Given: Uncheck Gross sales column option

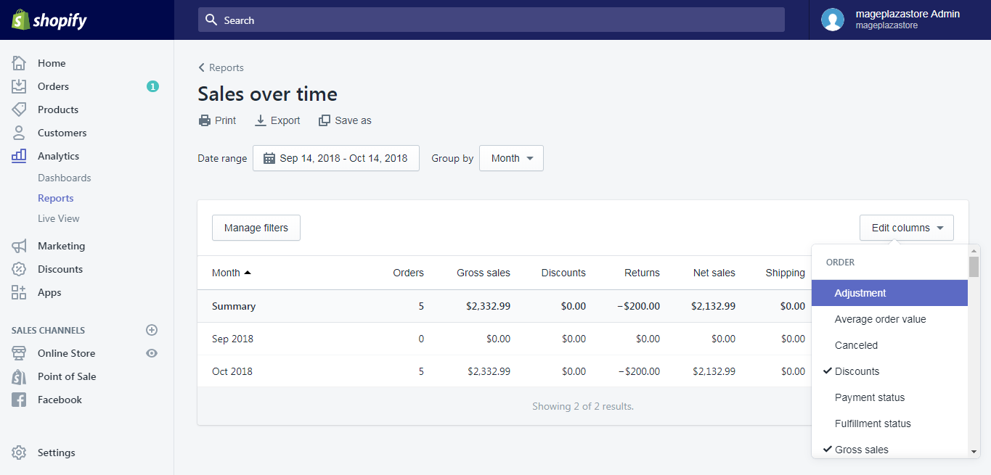Looking at the screenshot, I should click(x=889, y=450).
